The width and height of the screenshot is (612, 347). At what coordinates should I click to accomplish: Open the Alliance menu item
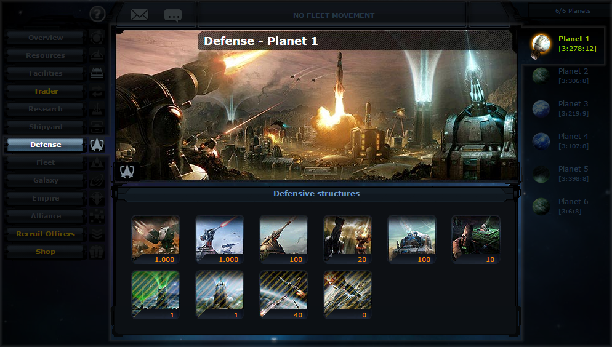click(46, 216)
